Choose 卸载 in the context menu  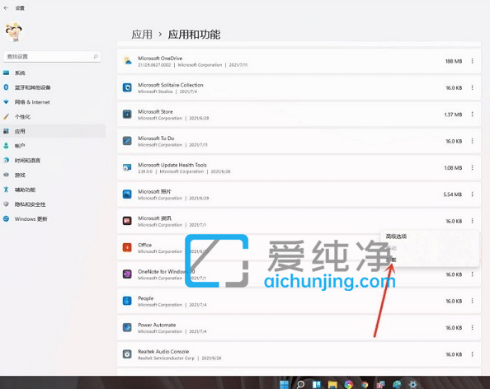391,260
